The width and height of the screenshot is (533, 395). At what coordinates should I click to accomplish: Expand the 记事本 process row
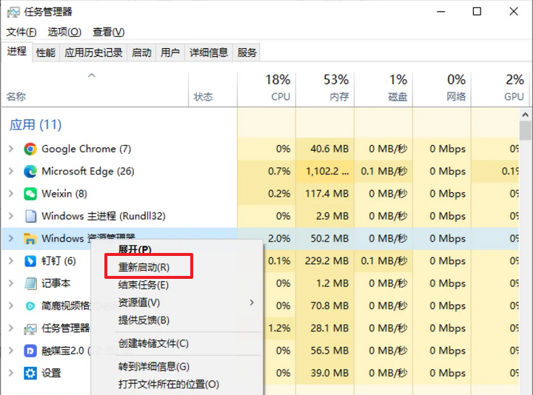point(11,283)
